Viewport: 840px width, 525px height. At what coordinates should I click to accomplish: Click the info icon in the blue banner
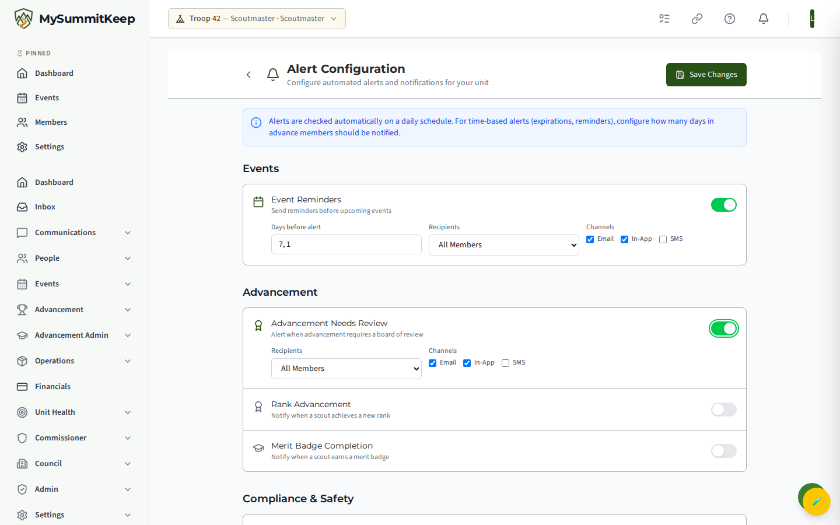pyautogui.click(x=256, y=123)
